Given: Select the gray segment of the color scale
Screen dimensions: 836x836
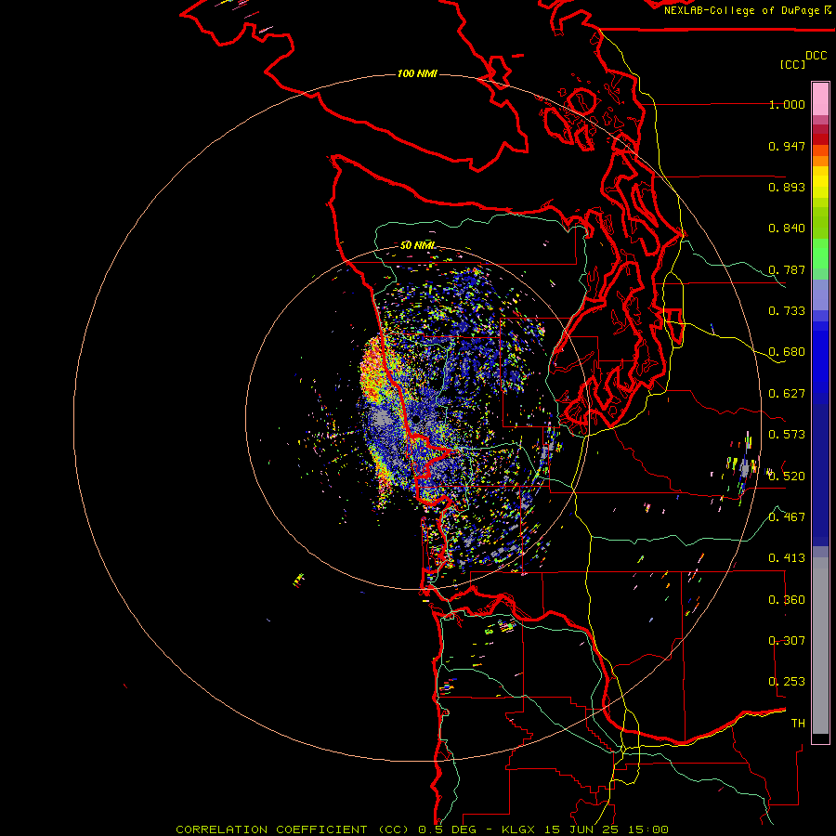Looking at the screenshot, I should (820, 646).
